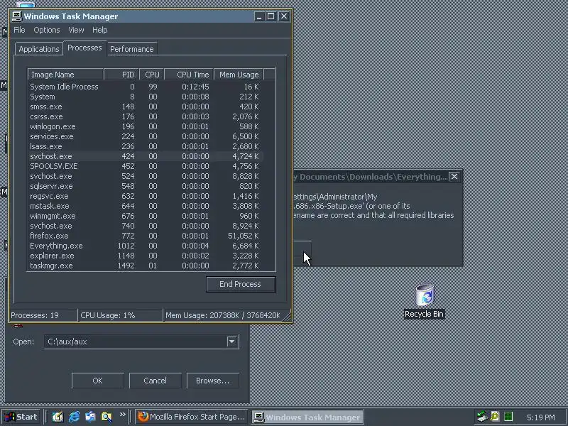This screenshot has width=568, height=426.
Task: Select the mstask.exe process
Action: (x=146, y=206)
